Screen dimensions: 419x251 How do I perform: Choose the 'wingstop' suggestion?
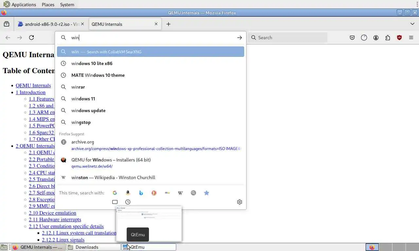[x=151, y=122]
